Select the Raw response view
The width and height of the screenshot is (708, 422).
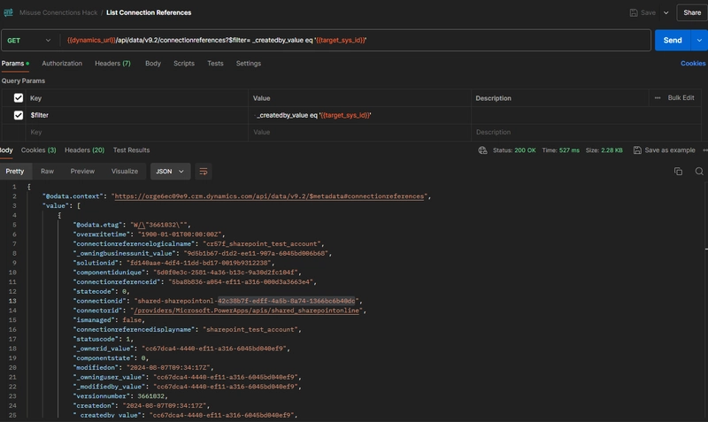(47, 171)
